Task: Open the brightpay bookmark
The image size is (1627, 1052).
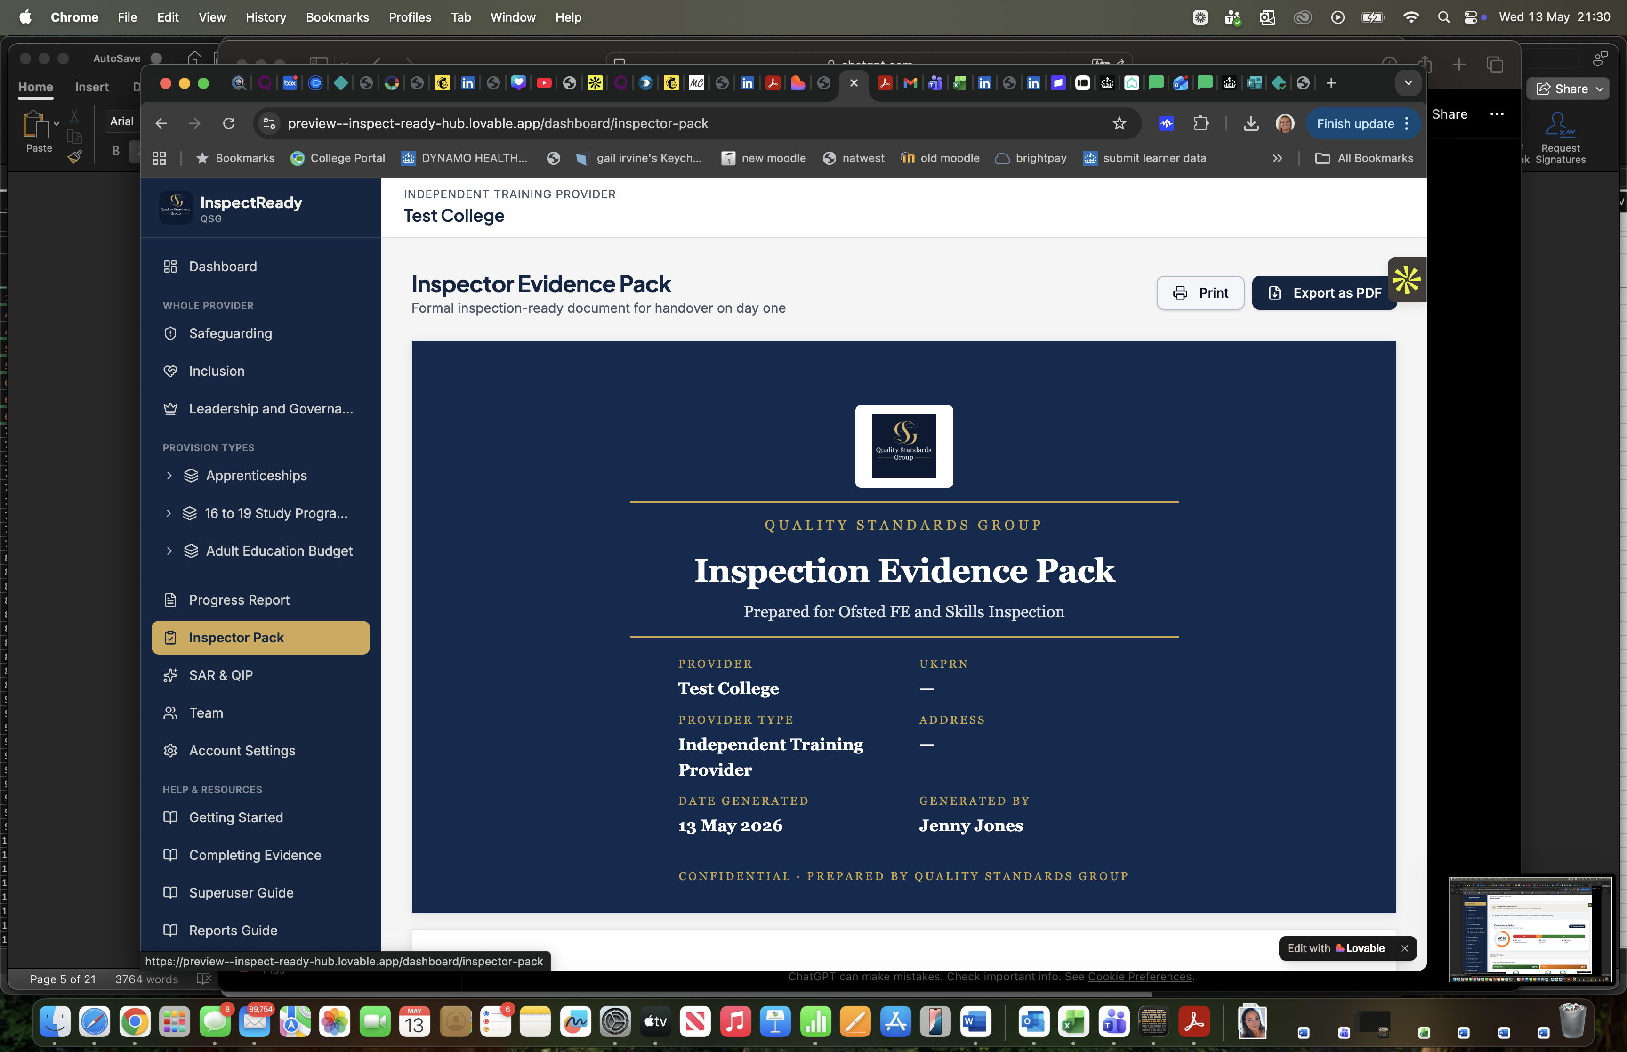Action: point(1031,158)
